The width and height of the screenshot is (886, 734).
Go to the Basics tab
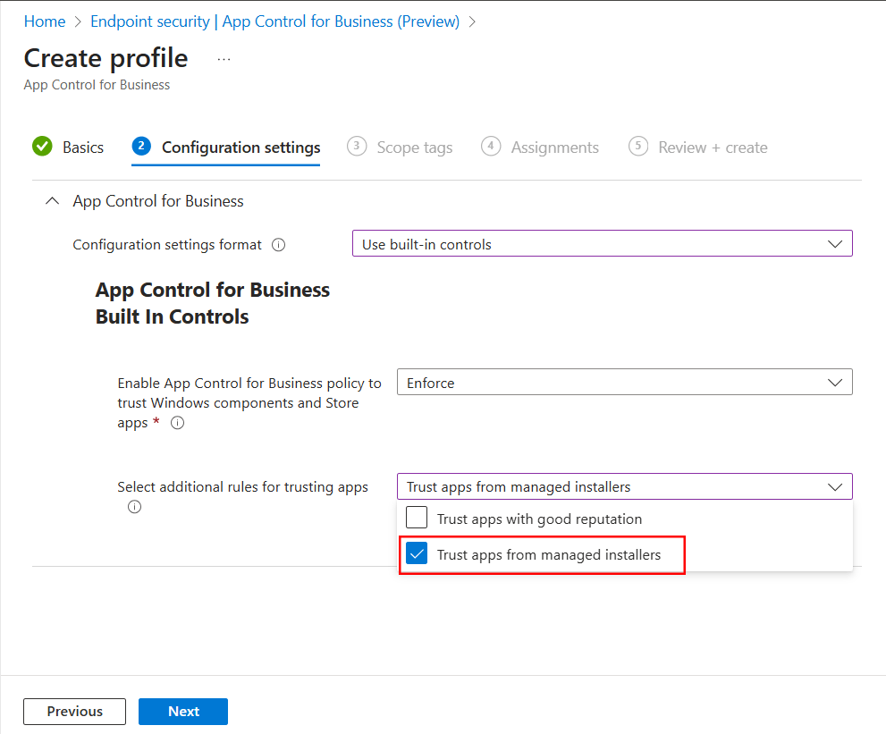pyautogui.click(x=83, y=148)
